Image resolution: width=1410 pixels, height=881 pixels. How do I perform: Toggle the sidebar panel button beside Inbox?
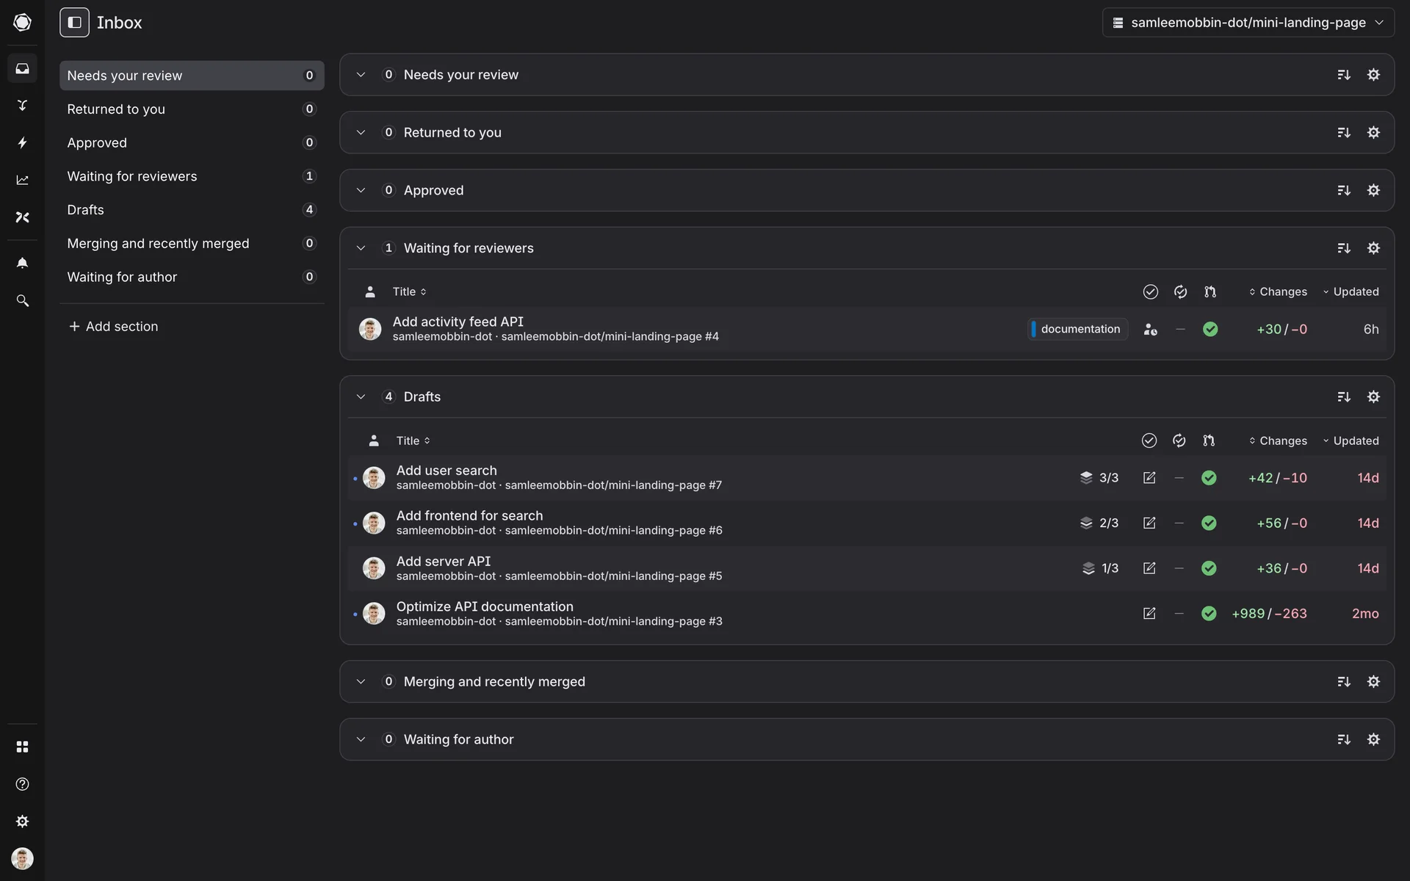pyautogui.click(x=74, y=23)
